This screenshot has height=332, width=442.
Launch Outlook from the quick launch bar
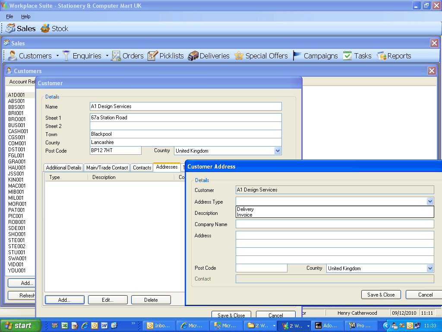pos(95,326)
